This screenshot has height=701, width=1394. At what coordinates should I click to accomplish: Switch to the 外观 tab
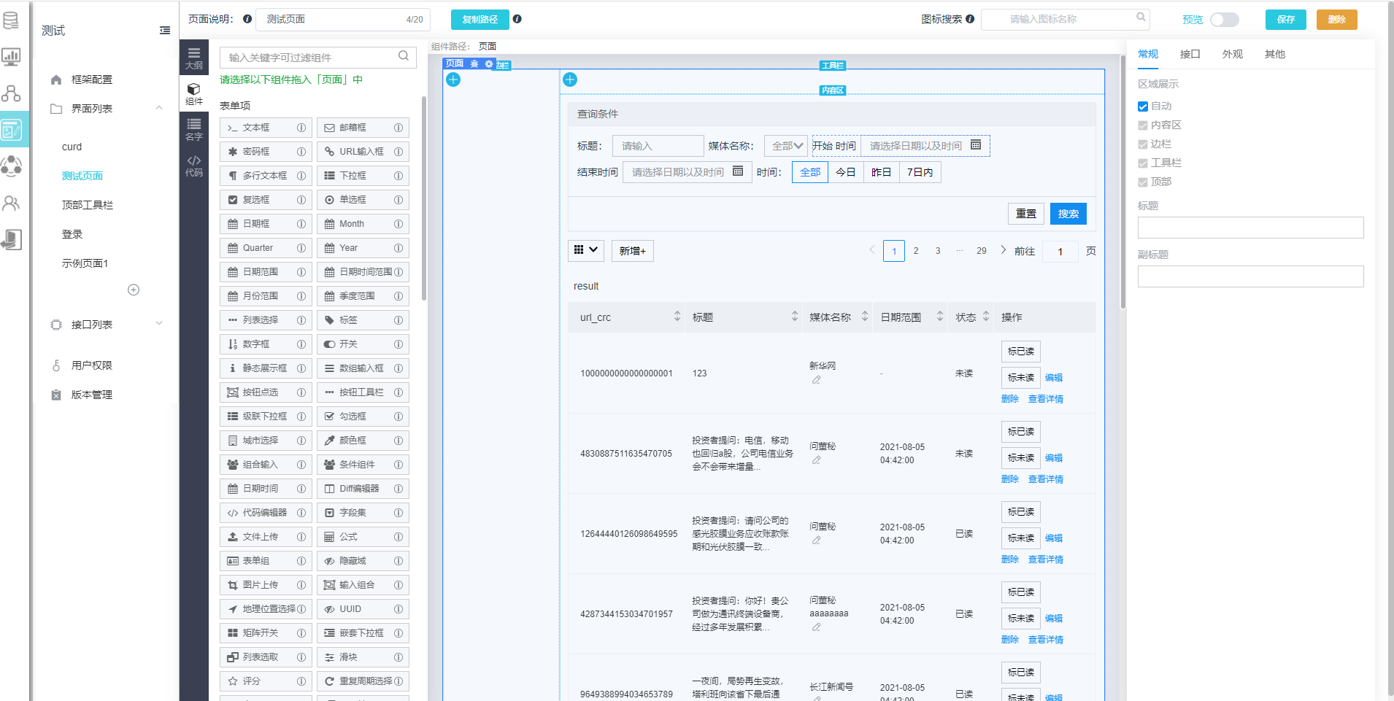pyautogui.click(x=1232, y=54)
